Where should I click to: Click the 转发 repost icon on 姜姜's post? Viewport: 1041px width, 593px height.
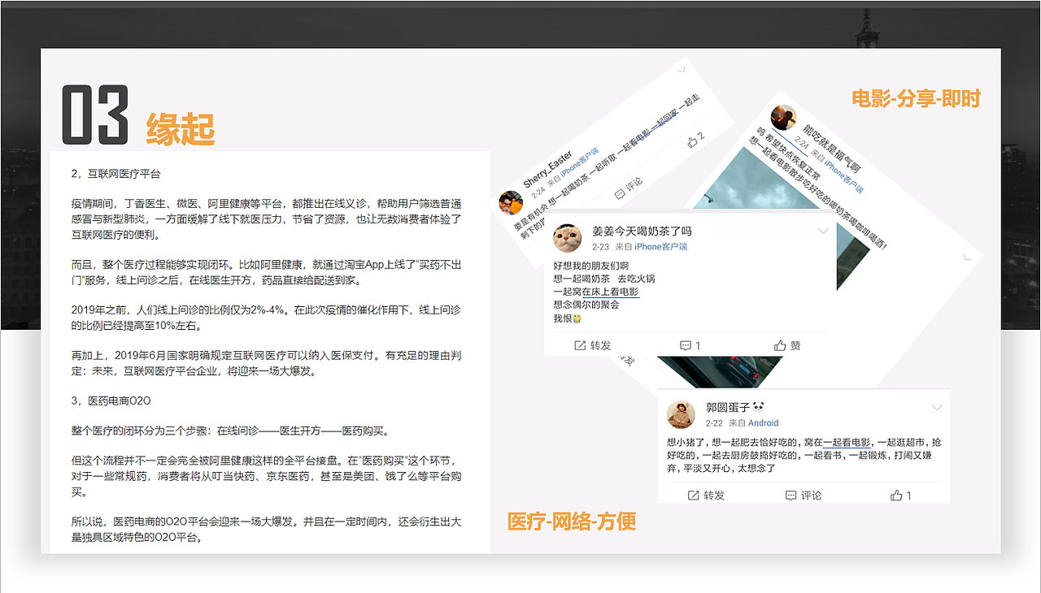pyautogui.click(x=581, y=344)
